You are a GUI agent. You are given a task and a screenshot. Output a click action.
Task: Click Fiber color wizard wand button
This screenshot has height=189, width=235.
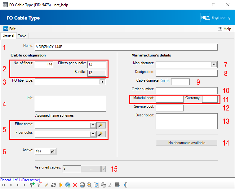click(x=101, y=134)
